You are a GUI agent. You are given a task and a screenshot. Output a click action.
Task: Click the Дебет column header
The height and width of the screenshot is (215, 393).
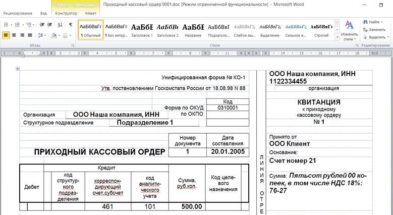[32, 187]
